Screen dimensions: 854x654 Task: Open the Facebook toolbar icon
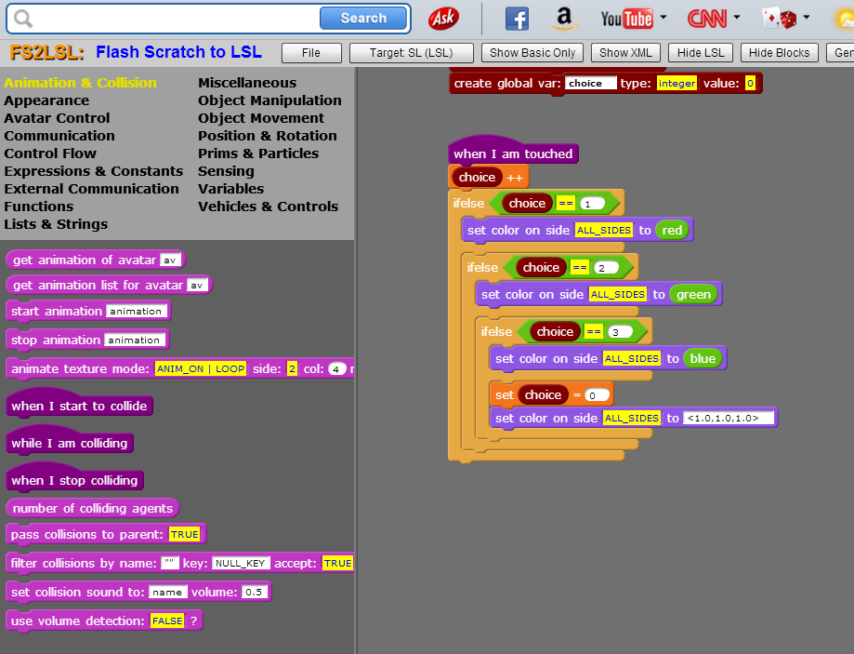pos(517,19)
